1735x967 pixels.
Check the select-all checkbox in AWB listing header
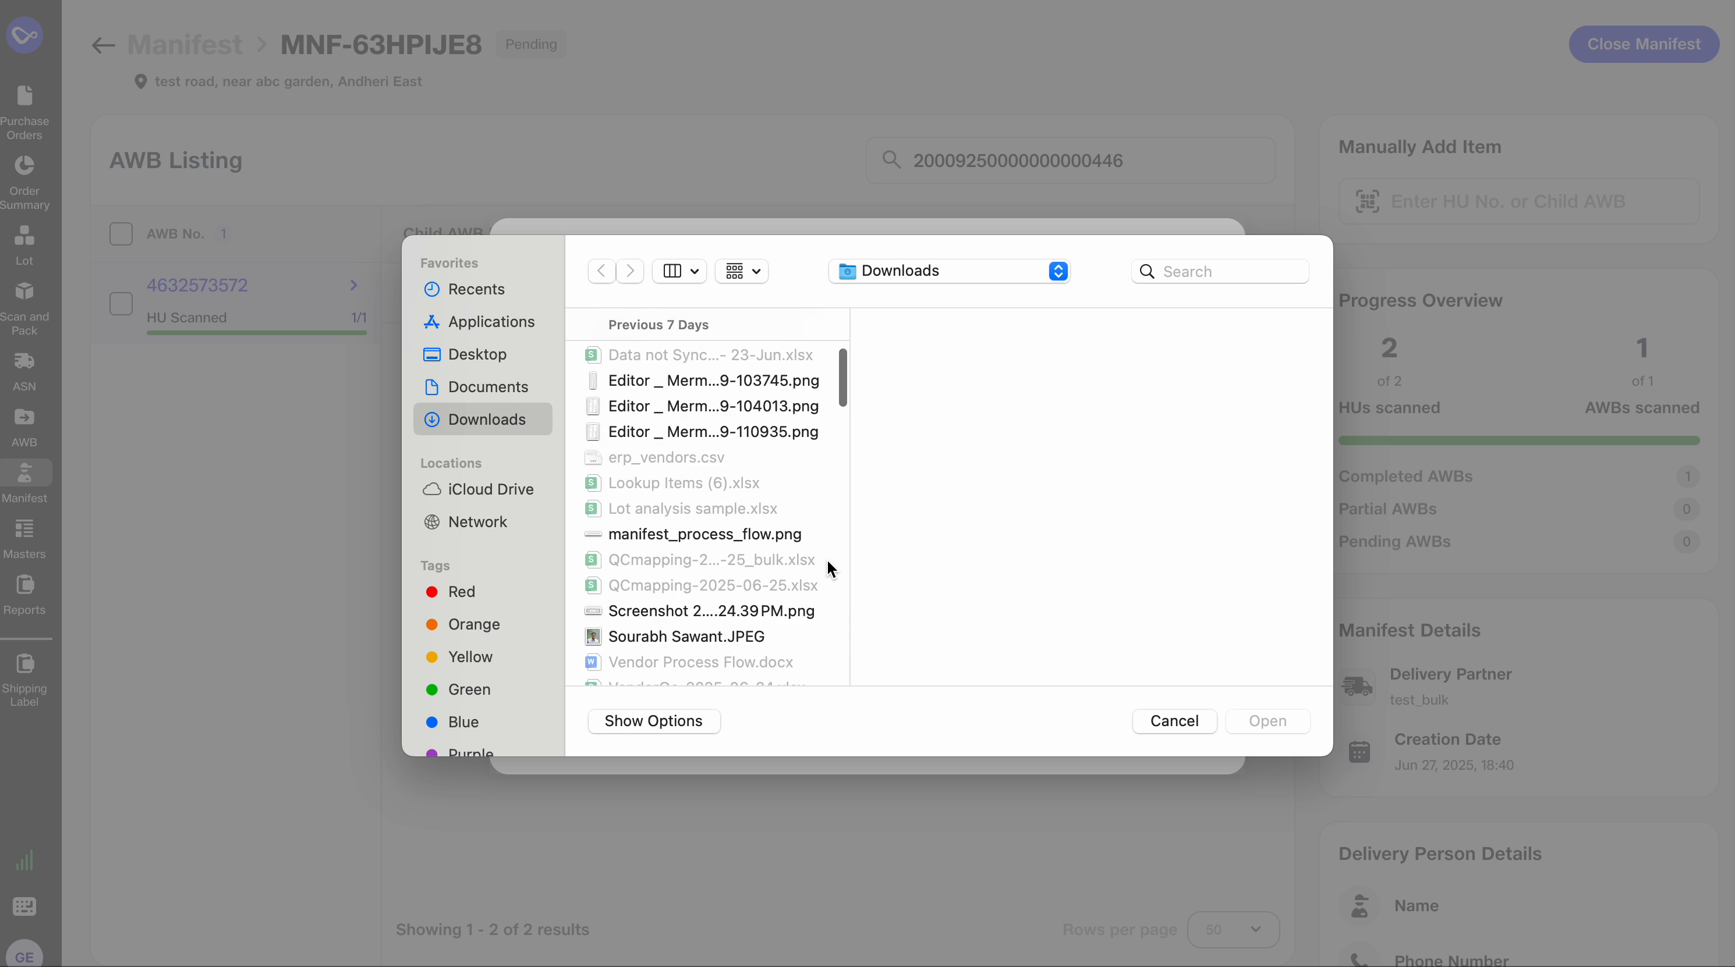point(121,233)
